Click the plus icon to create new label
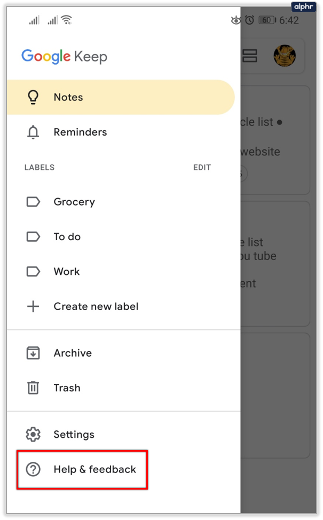The width and height of the screenshot is (323, 520). [x=33, y=306]
